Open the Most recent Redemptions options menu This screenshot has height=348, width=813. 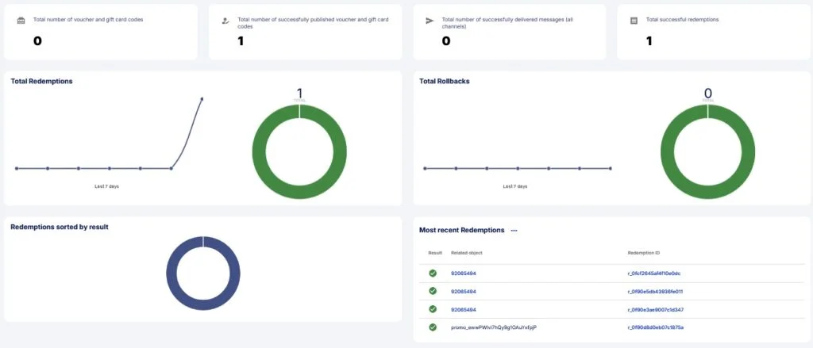tap(514, 231)
